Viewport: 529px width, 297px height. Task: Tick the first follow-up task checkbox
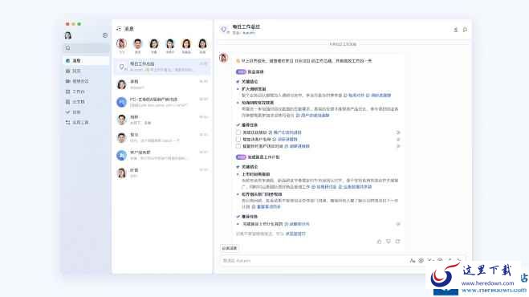coord(238,132)
